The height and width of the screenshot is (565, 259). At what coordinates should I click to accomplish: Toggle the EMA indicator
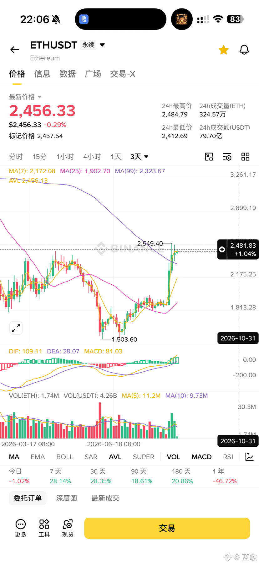(x=38, y=457)
